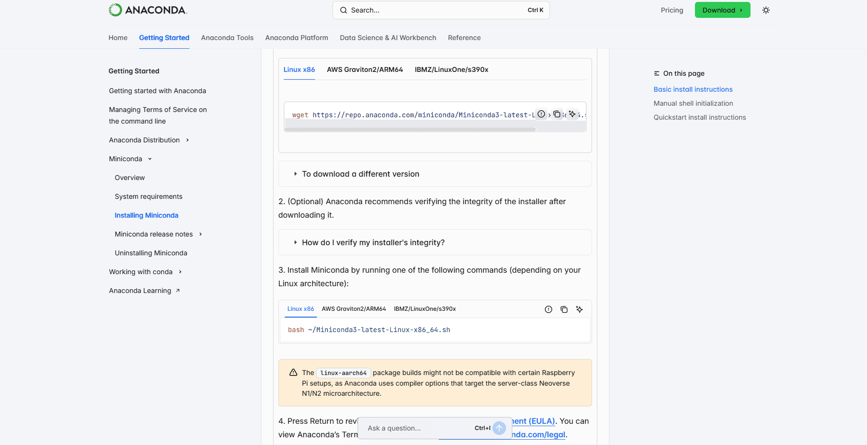Viewport: 867px width, 445px height.
Task: Select AWS Graviton2/ARM64 tab in the bash code block
Action: 354,309
